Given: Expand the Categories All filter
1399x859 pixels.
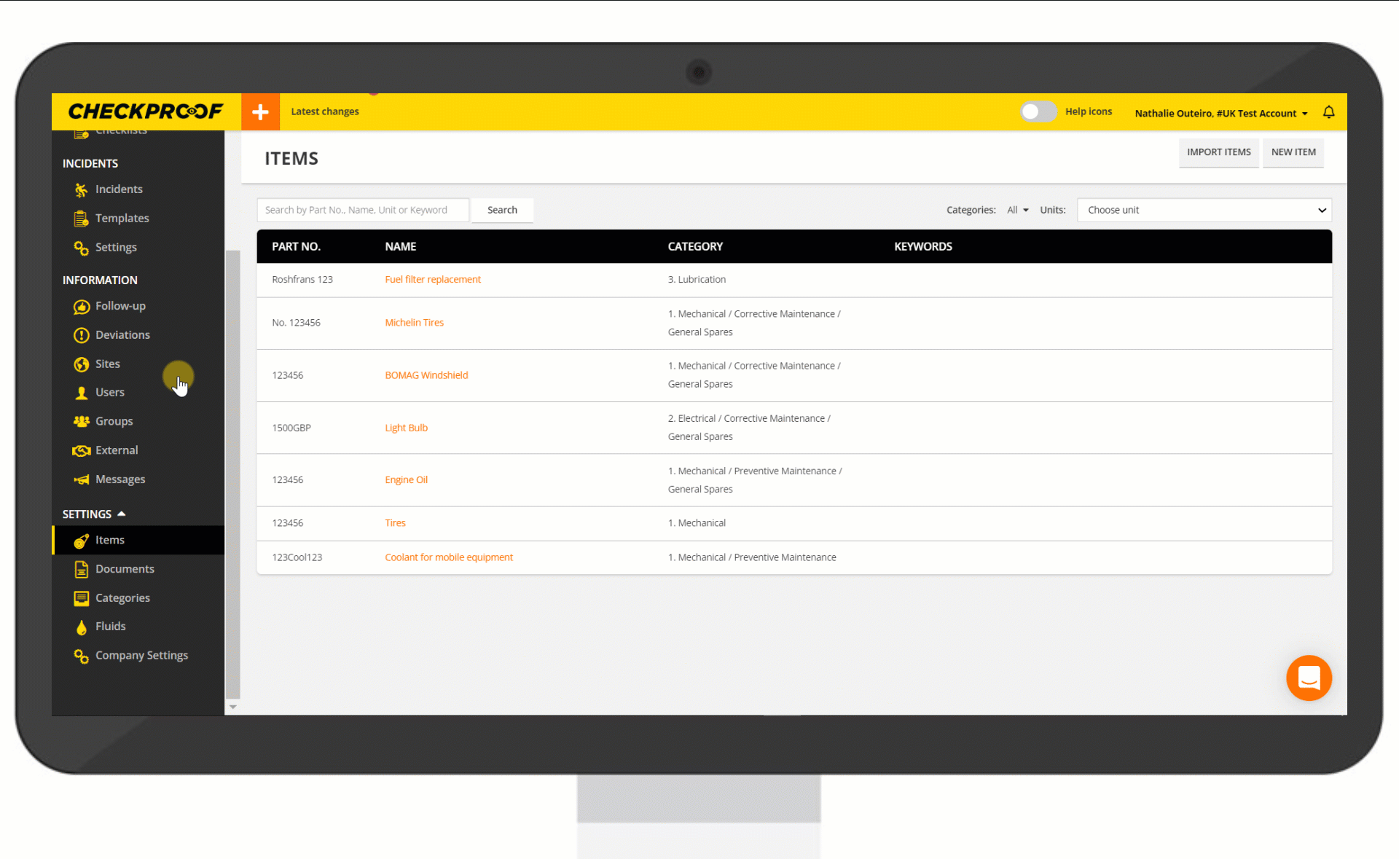Looking at the screenshot, I should tap(1017, 210).
